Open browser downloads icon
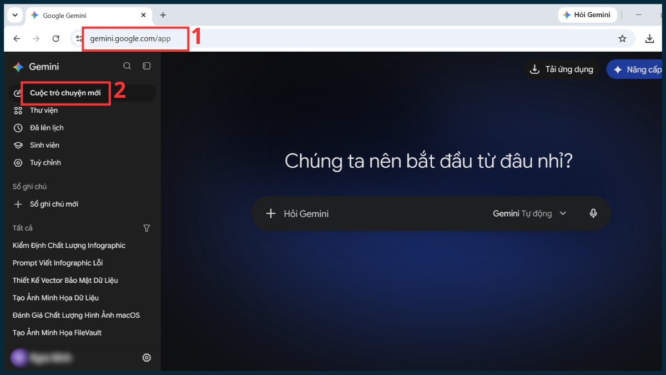 click(x=649, y=38)
